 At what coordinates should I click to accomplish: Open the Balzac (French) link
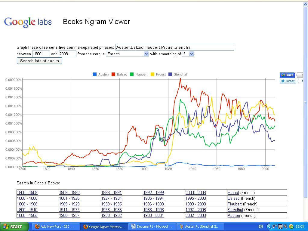click(x=233, y=199)
